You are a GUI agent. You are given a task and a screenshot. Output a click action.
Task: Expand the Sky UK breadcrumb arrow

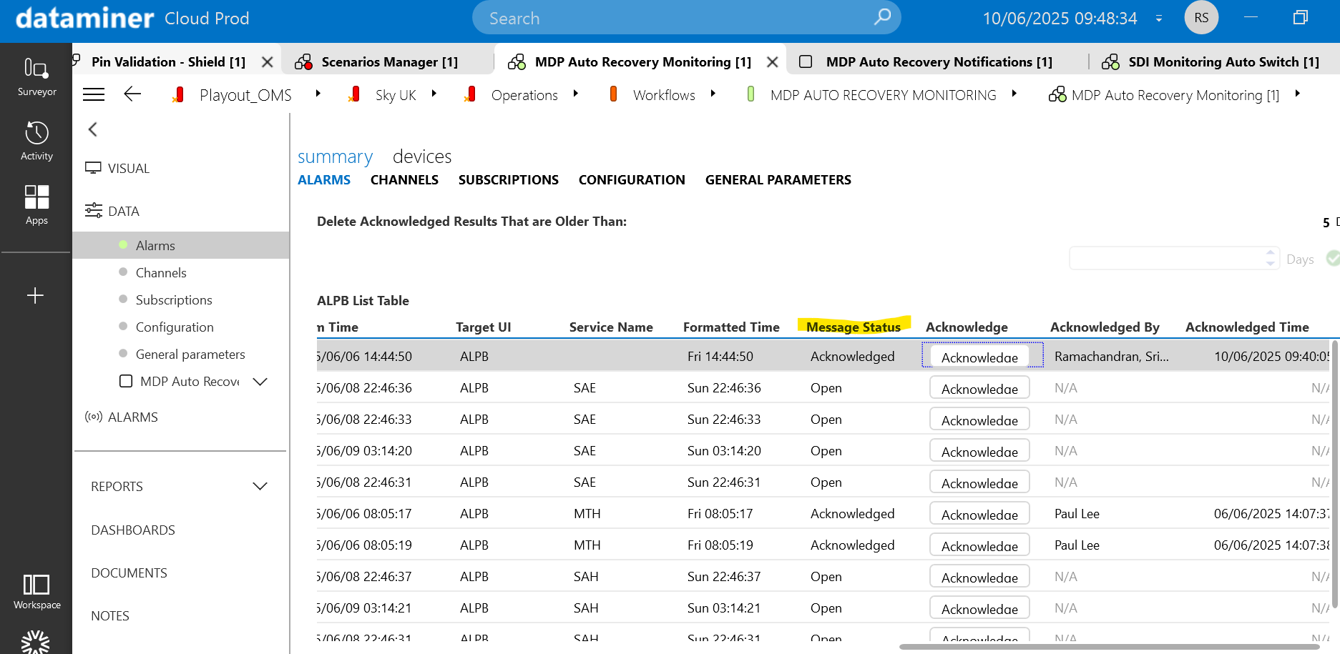coord(434,94)
